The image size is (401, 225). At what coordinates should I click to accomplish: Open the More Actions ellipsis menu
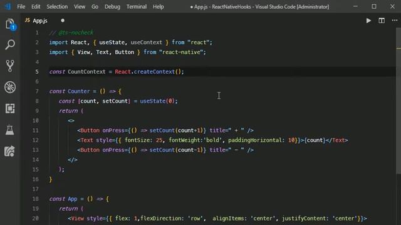click(395, 21)
